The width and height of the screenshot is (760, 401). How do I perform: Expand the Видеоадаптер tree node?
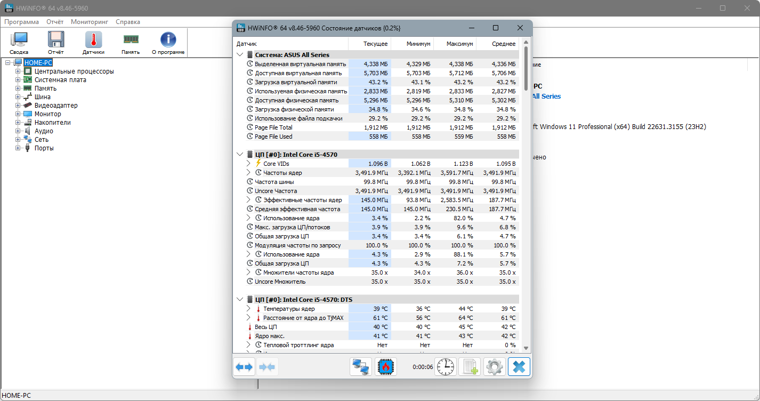tap(18, 106)
